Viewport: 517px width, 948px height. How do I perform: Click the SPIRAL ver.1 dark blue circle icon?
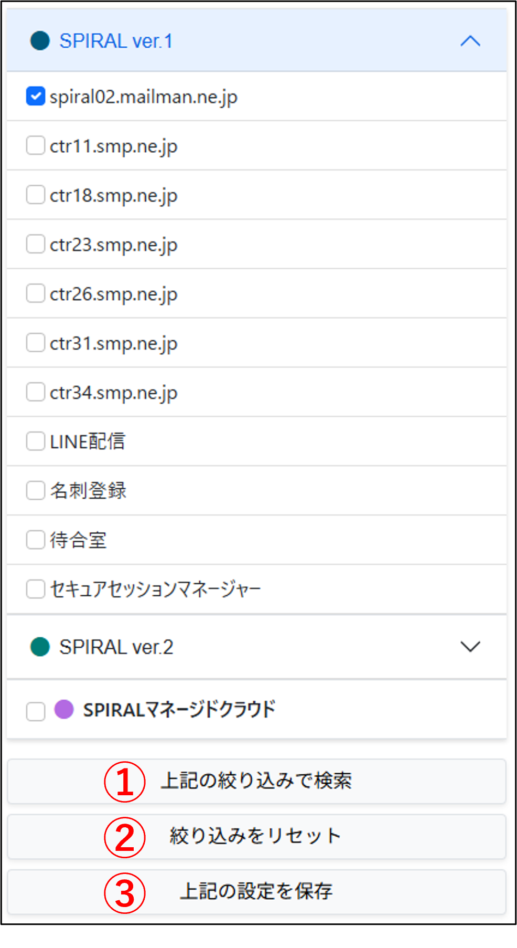pyautogui.click(x=40, y=41)
